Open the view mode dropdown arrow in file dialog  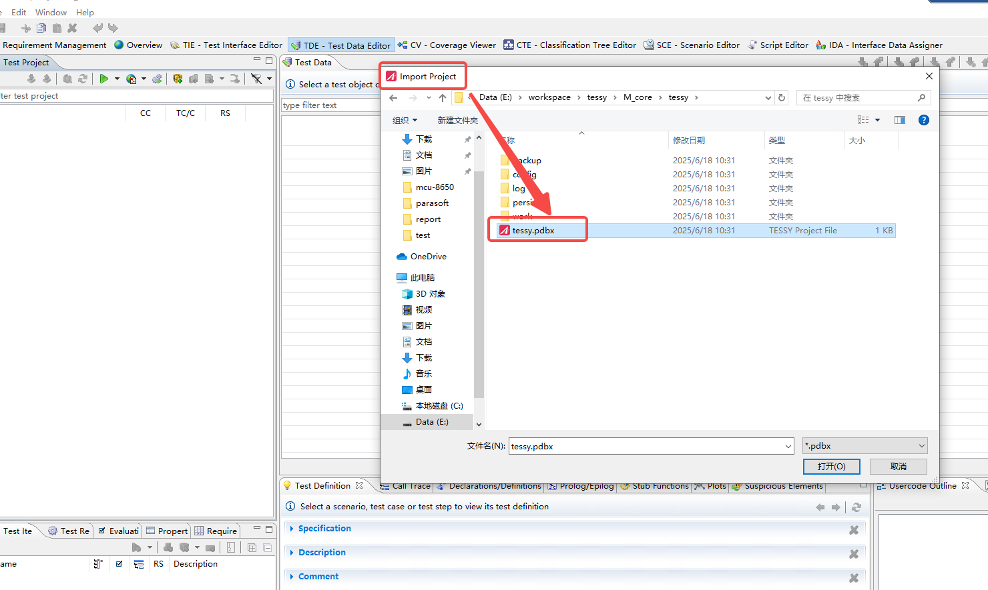point(877,120)
